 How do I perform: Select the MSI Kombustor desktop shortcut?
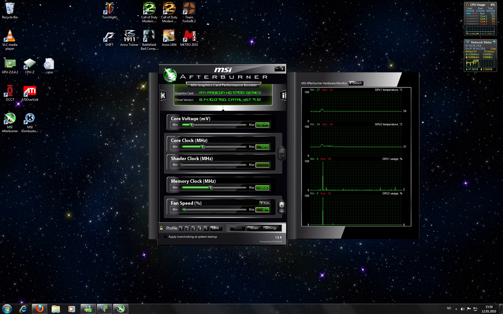(x=30, y=122)
